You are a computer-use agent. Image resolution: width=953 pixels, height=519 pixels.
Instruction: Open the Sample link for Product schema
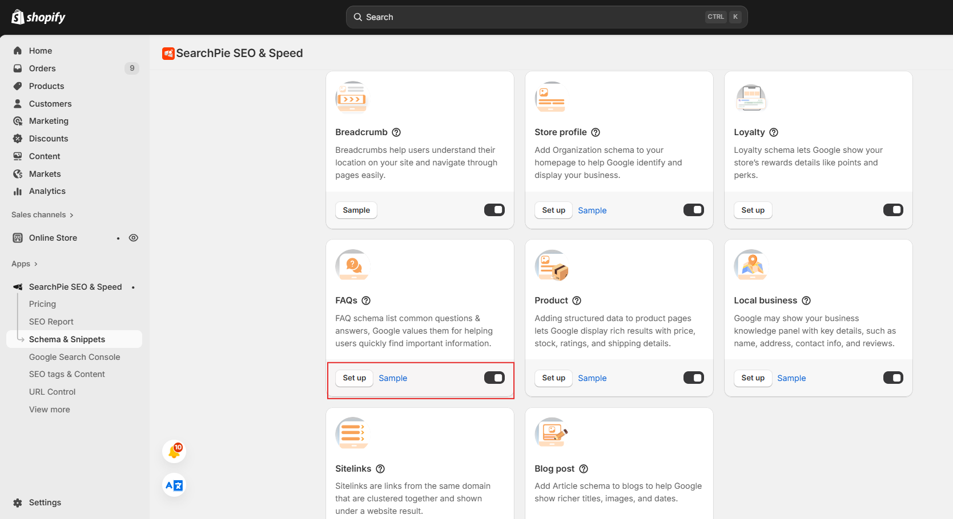(x=592, y=378)
